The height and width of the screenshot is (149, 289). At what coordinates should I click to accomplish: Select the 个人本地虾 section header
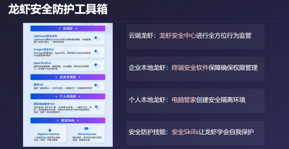click(68, 96)
